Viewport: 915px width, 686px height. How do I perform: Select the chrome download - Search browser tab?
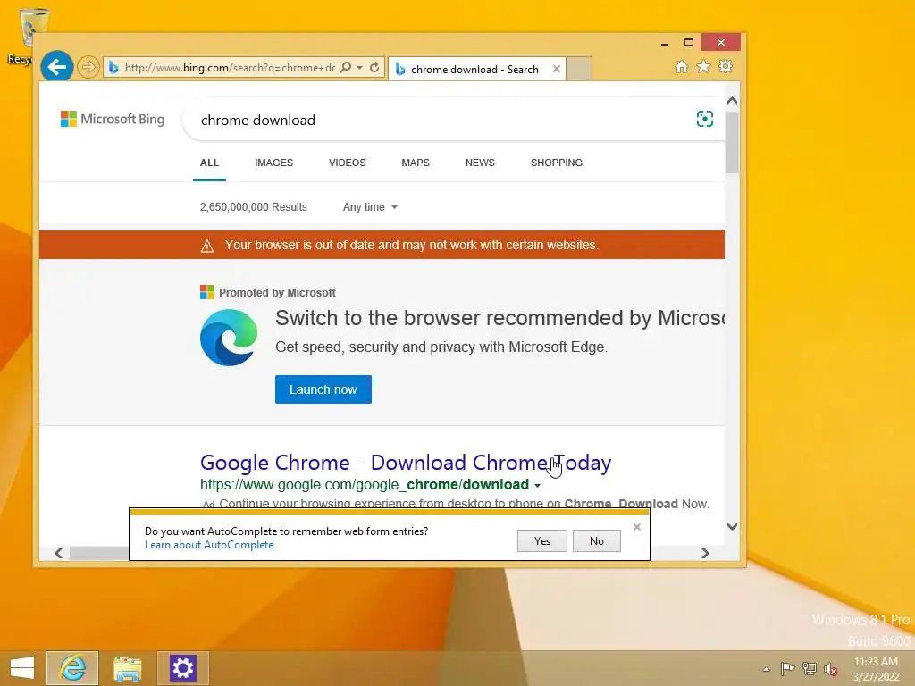(476, 69)
